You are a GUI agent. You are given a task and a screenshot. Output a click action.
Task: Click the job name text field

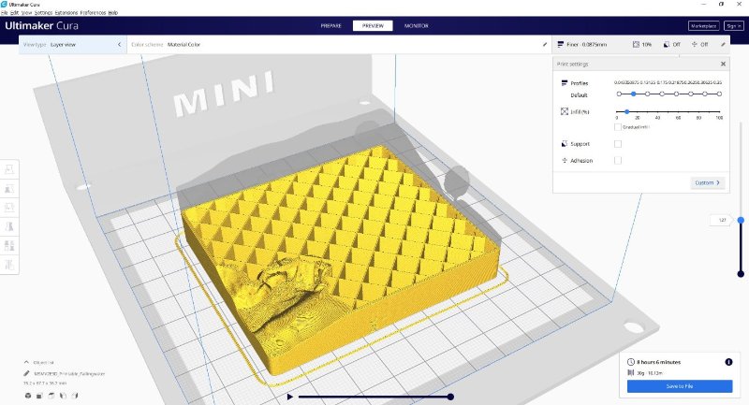tap(69, 373)
